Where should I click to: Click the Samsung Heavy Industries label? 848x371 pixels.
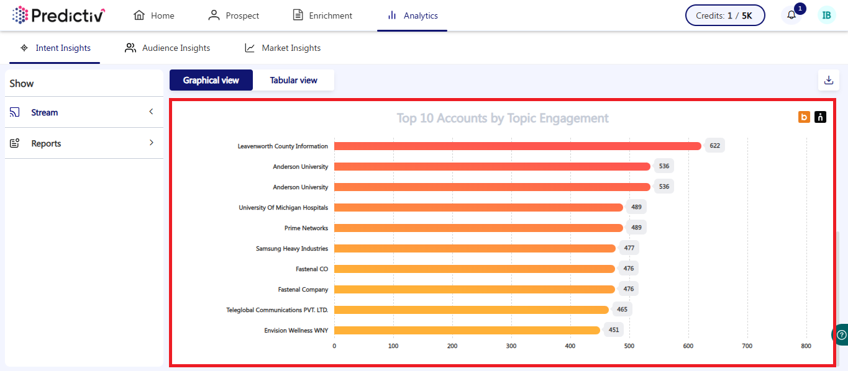[292, 249]
